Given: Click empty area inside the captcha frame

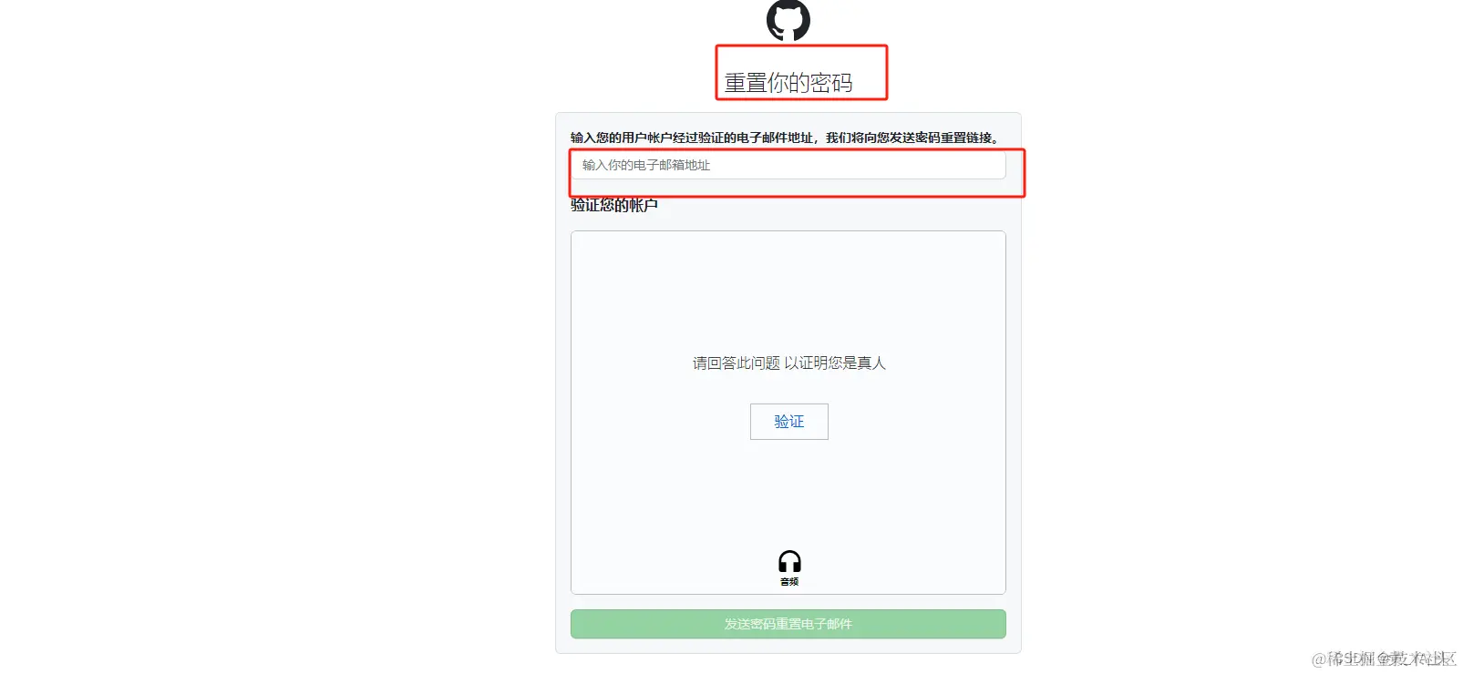Looking at the screenshot, I should click(788, 291).
